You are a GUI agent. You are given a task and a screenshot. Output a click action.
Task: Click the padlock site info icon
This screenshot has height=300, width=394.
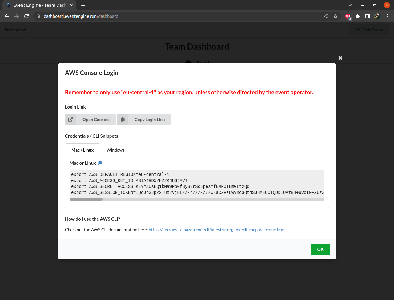pyautogui.click(x=39, y=16)
